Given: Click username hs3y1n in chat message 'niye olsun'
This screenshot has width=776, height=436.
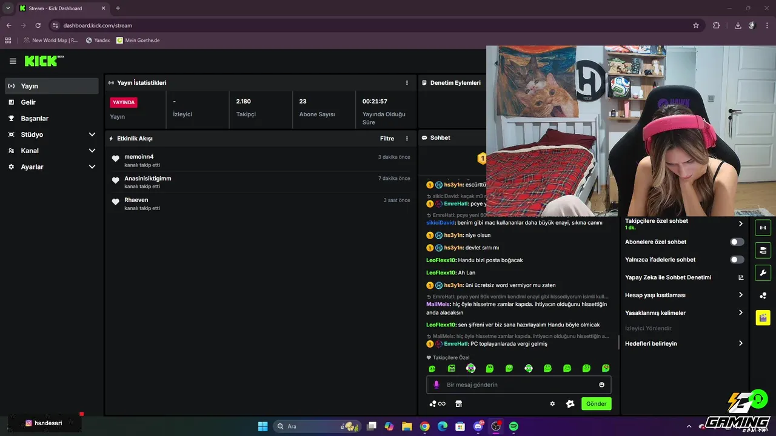Looking at the screenshot, I should [x=453, y=235].
